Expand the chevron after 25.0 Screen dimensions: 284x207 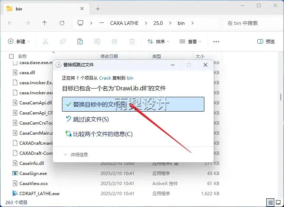coord(170,23)
